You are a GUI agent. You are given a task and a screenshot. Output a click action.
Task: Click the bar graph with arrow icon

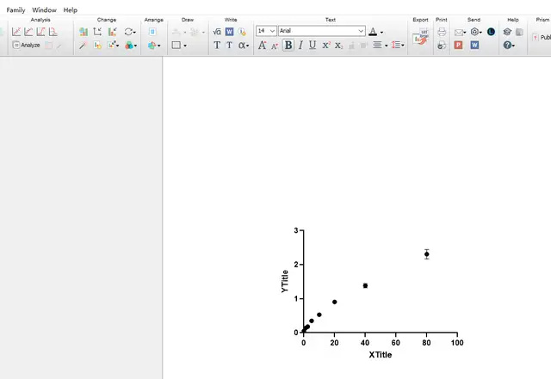113,32
